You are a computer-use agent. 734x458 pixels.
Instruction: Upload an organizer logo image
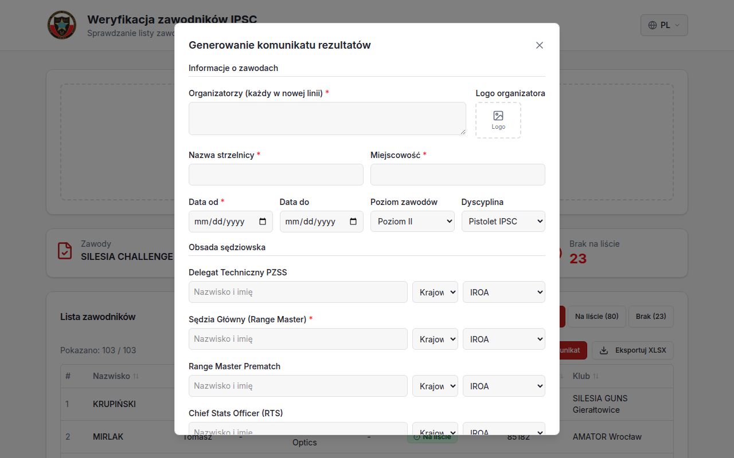click(x=498, y=120)
